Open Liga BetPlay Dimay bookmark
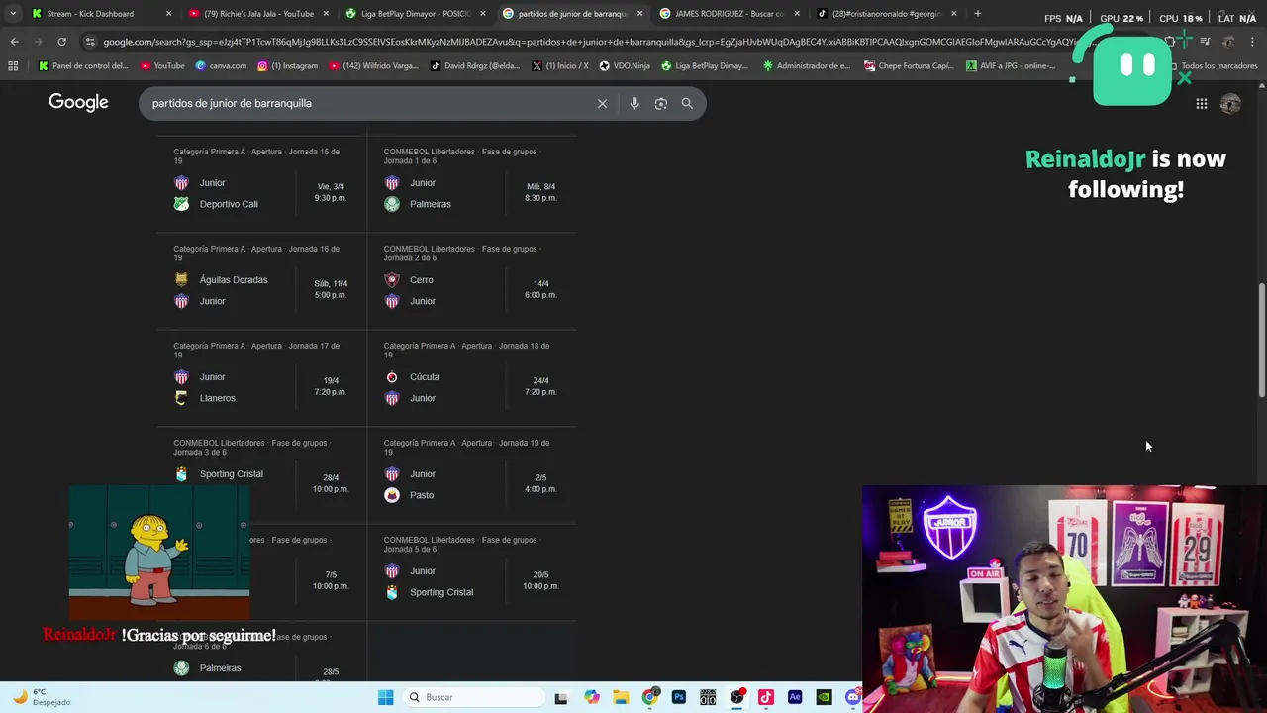Viewport: 1267px width, 713px height. [705, 65]
